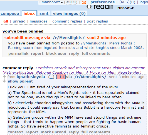Open ignatiusloyola's user profile

pos(31,77)
